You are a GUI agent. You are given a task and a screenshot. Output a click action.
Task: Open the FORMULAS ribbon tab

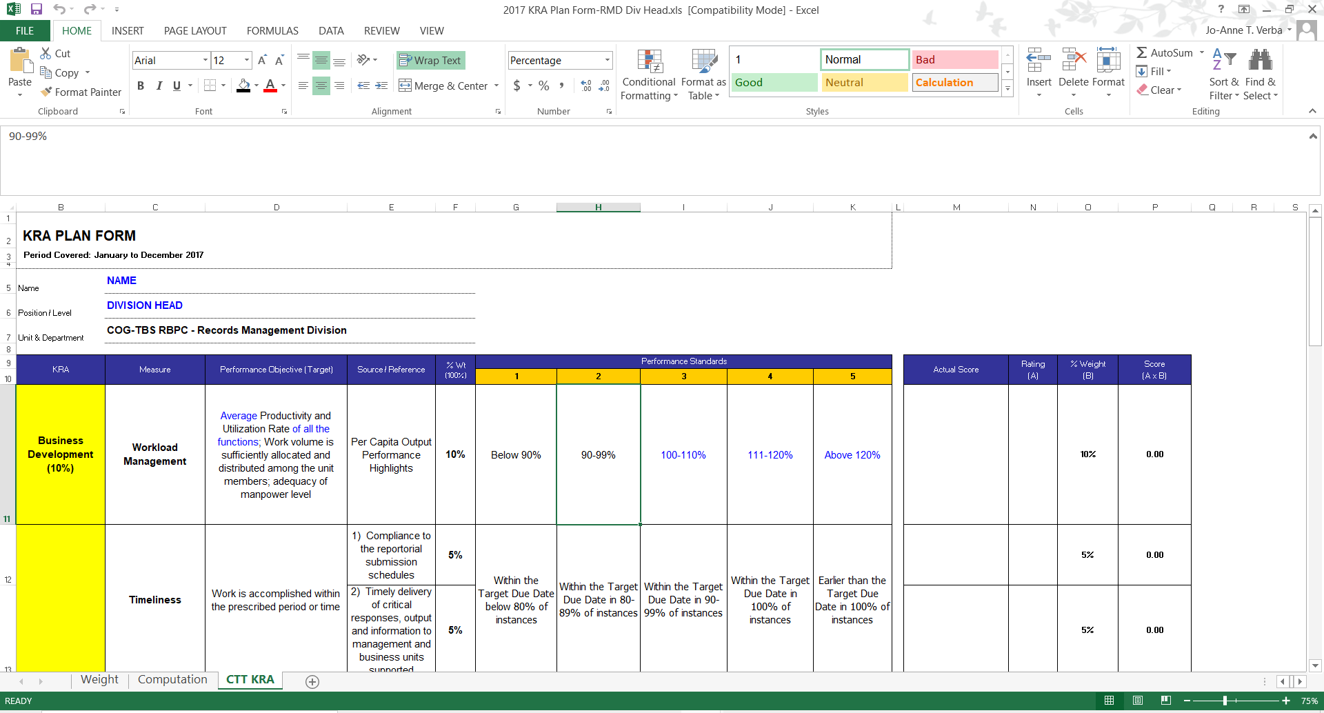[272, 30]
